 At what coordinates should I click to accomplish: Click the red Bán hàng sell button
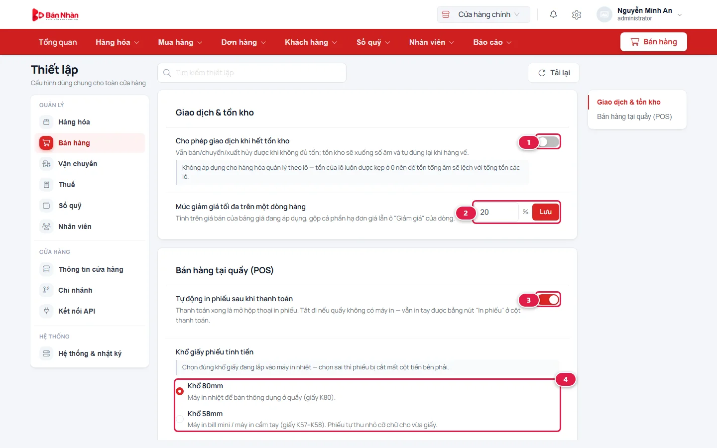click(x=654, y=42)
